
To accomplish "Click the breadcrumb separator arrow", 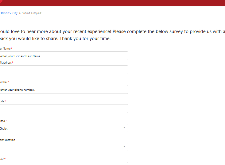I will (x=20, y=13).
